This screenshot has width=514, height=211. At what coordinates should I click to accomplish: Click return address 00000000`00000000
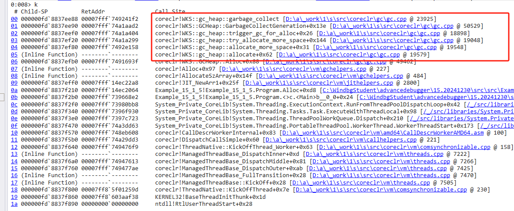click(110, 204)
